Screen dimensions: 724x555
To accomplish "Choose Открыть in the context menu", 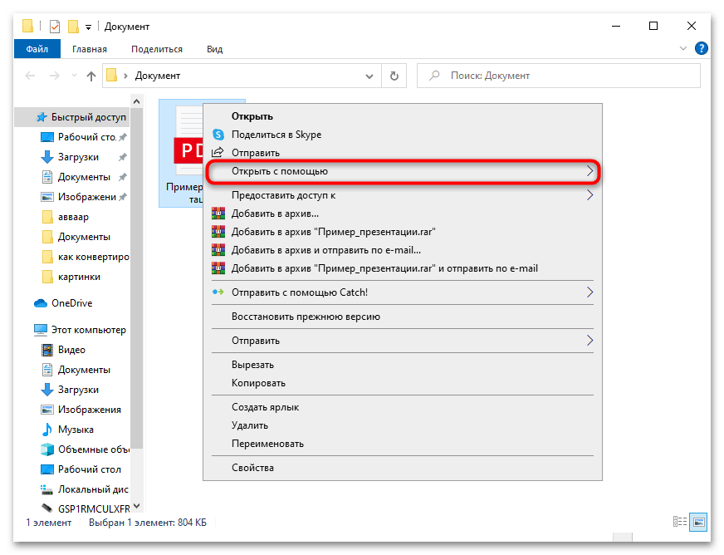I will [x=403, y=116].
